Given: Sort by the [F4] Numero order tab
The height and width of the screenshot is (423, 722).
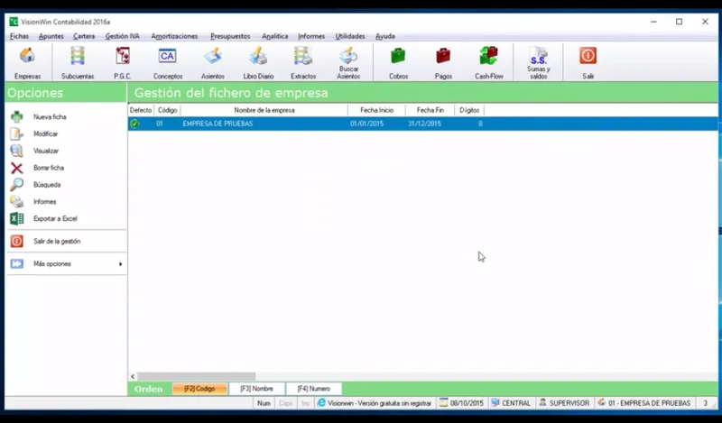Looking at the screenshot, I should pos(313,389).
